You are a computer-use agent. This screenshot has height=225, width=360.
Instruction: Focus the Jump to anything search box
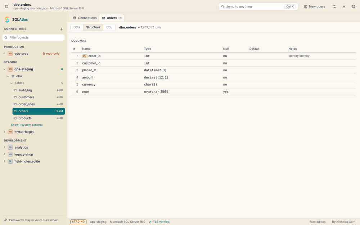[258, 6]
